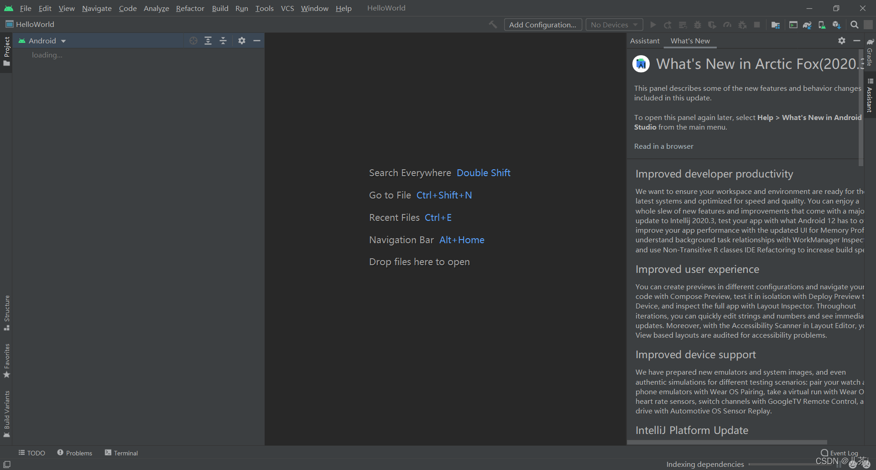Toggle the Structure side tool window

[6, 313]
